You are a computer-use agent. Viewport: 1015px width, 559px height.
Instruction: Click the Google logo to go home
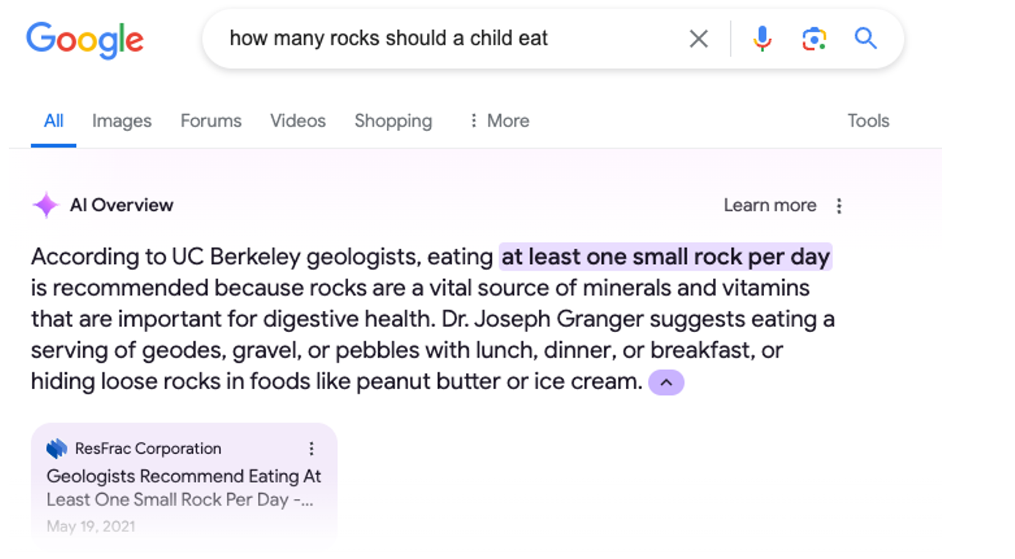pos(84,41)
